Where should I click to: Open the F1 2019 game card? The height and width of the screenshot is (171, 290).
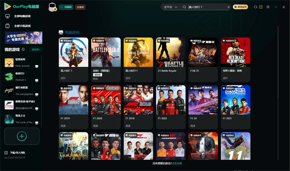coord(73,107)
